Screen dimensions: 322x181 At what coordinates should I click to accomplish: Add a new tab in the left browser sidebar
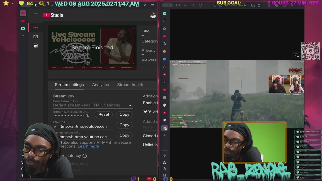tap(23, 36)
